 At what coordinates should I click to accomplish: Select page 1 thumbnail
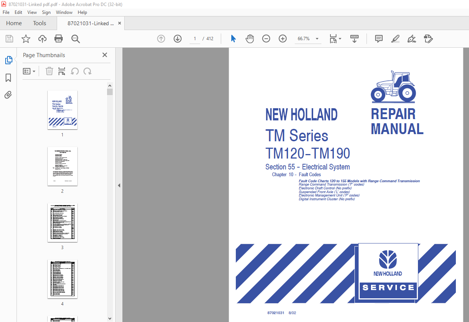[x=62, y=110]
